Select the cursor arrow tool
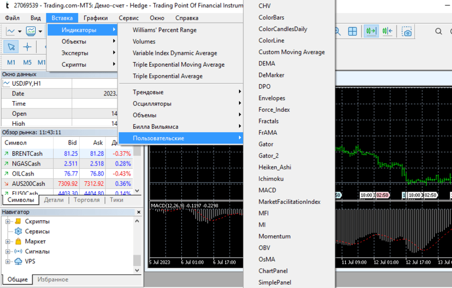Viewport: 452px width, 288px height. point(11,47)
